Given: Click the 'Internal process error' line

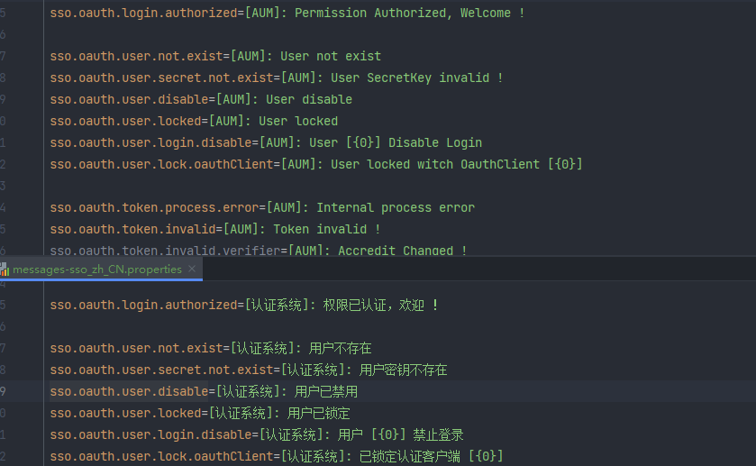Looking at the screenshot, I should tap(262, 207).
